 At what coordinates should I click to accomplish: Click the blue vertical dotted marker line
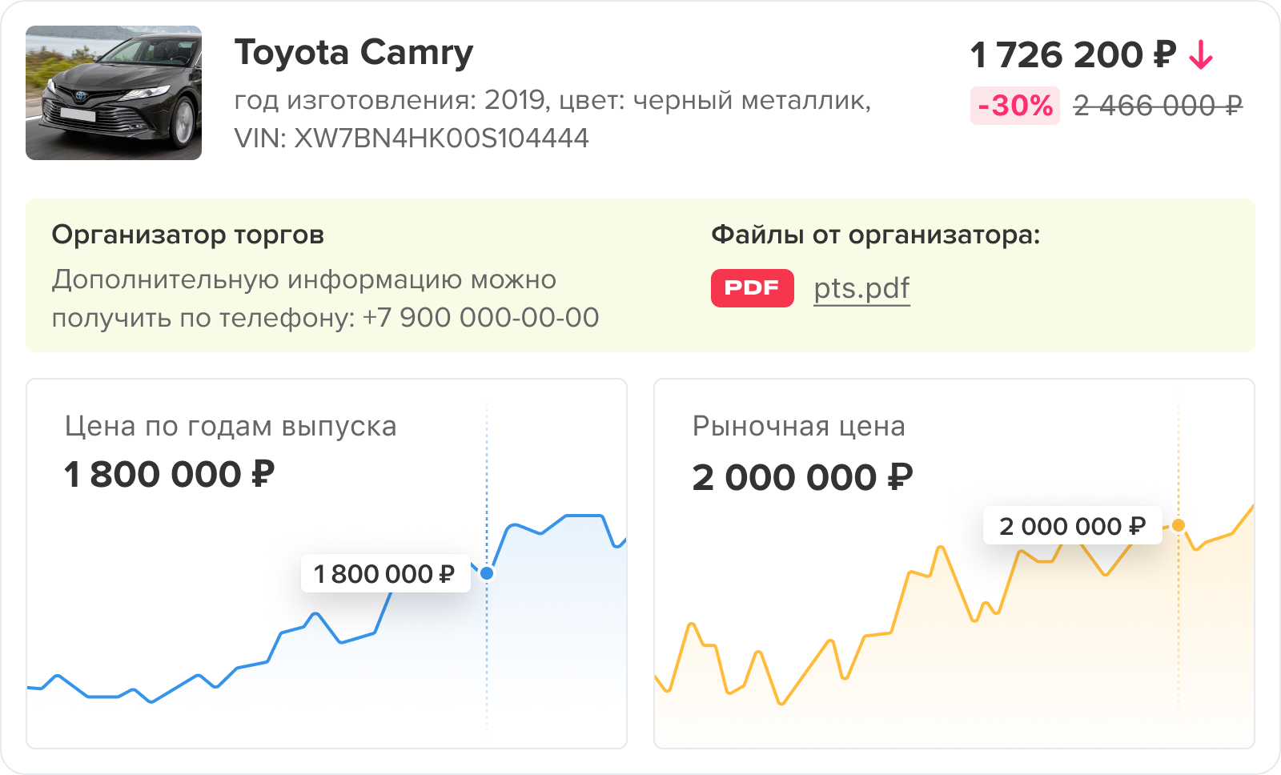(x=487, y=657)
